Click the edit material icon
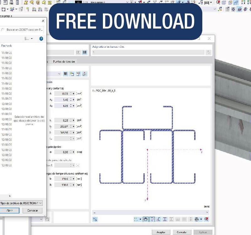 coord(78,74)
